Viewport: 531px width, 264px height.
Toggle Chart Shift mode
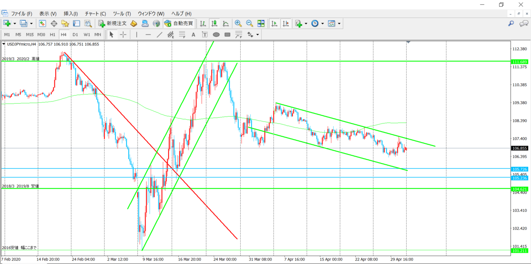(286, 23)
